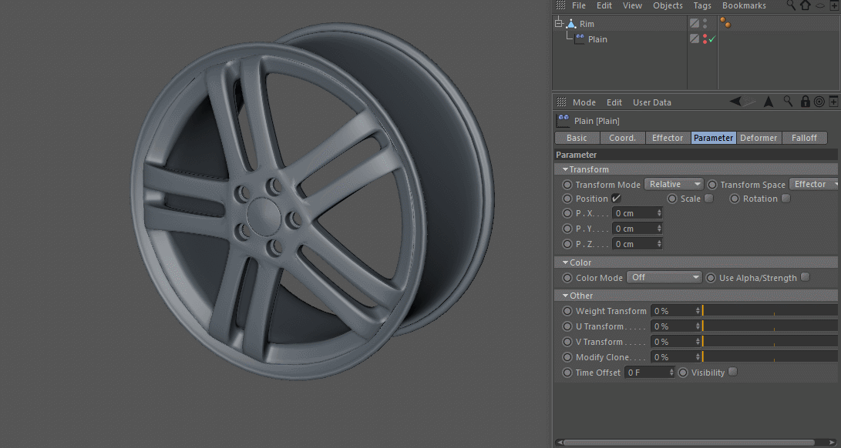Click the Weight Transform slider

769,311
